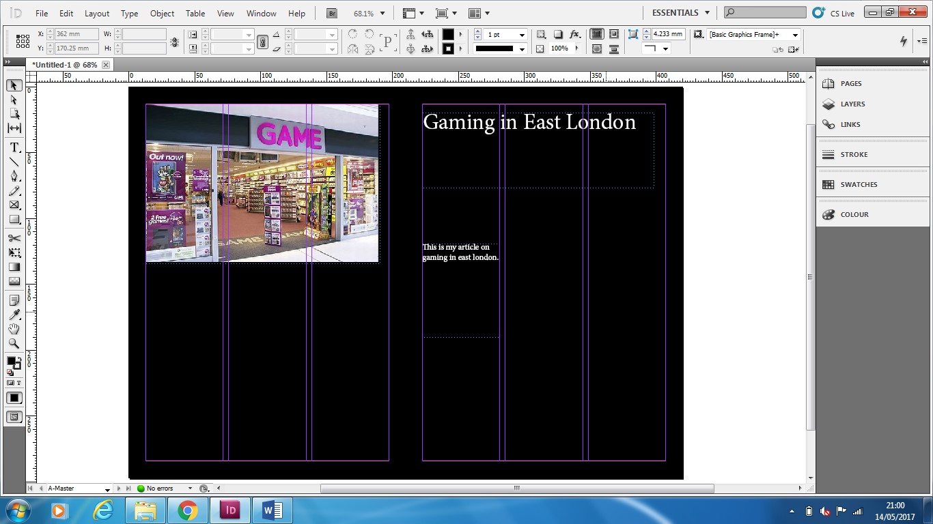933x524 pixels.
Task: Open the Window menu
Action: 262,13
